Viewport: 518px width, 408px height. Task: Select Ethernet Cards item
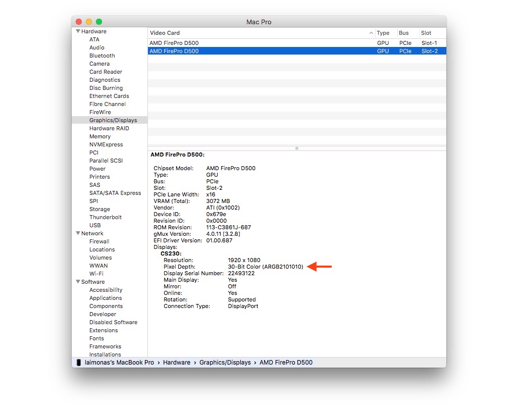click(109, 96)
